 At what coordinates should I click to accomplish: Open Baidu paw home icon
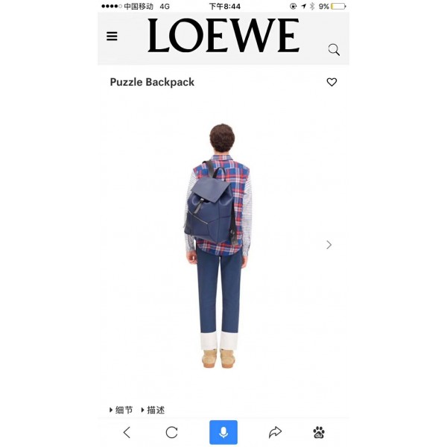(x=319, y=432)
